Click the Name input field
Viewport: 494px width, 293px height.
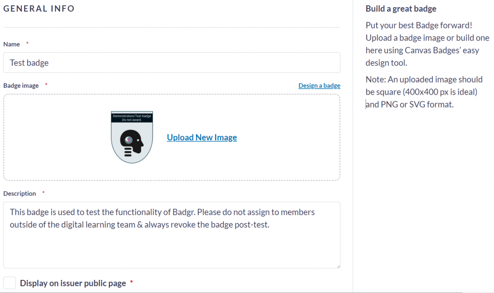click(x=172, y=62)
